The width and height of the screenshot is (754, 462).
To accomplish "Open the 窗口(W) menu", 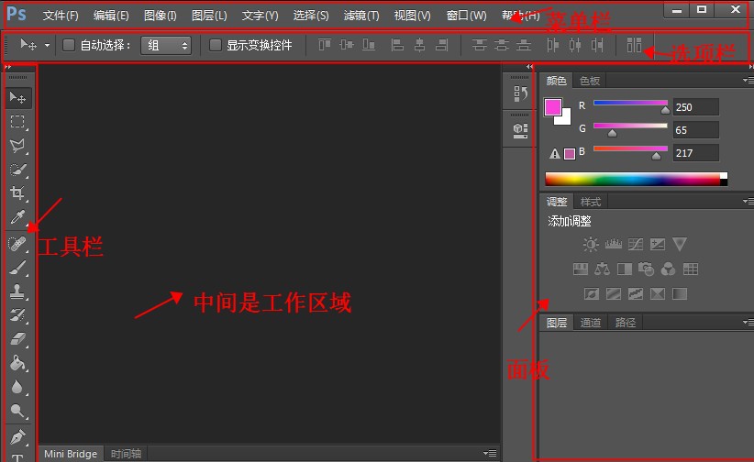I will point(467,16).
